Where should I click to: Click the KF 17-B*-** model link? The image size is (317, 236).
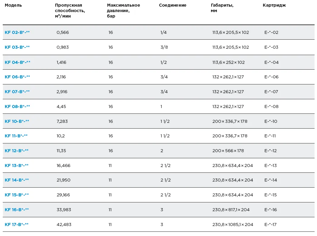pyautogui.click(x=17, y=225)
